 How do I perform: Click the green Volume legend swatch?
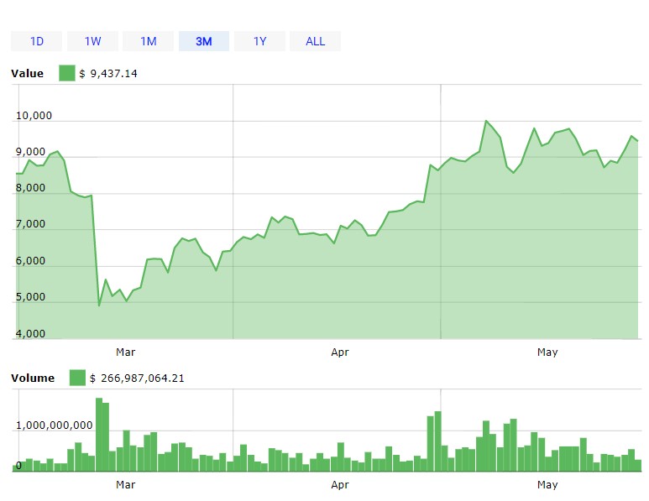[77, 378]
